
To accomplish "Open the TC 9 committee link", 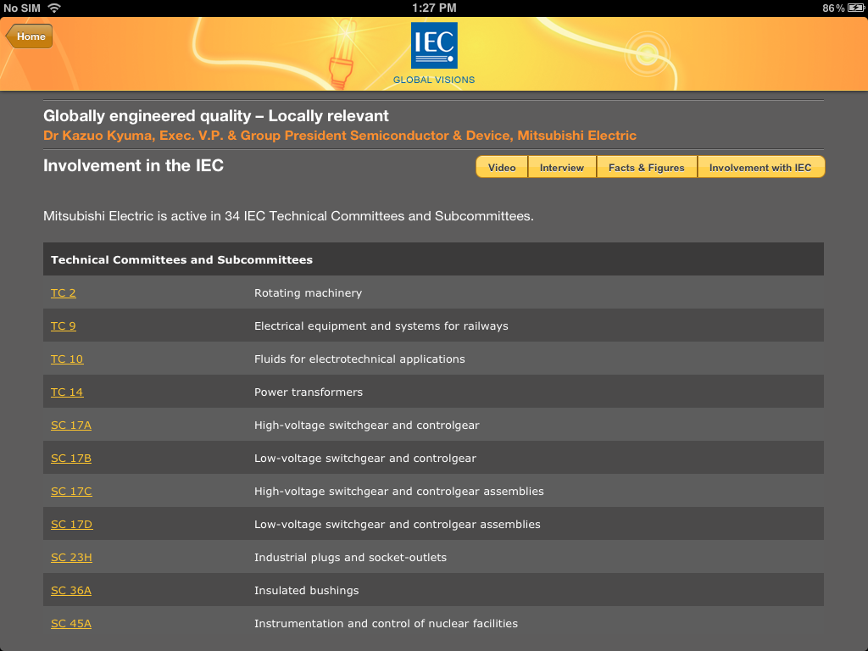I will point(63,326).
